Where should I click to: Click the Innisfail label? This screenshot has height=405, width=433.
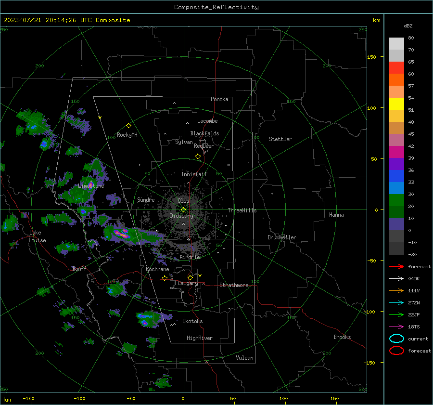point(194,174)
